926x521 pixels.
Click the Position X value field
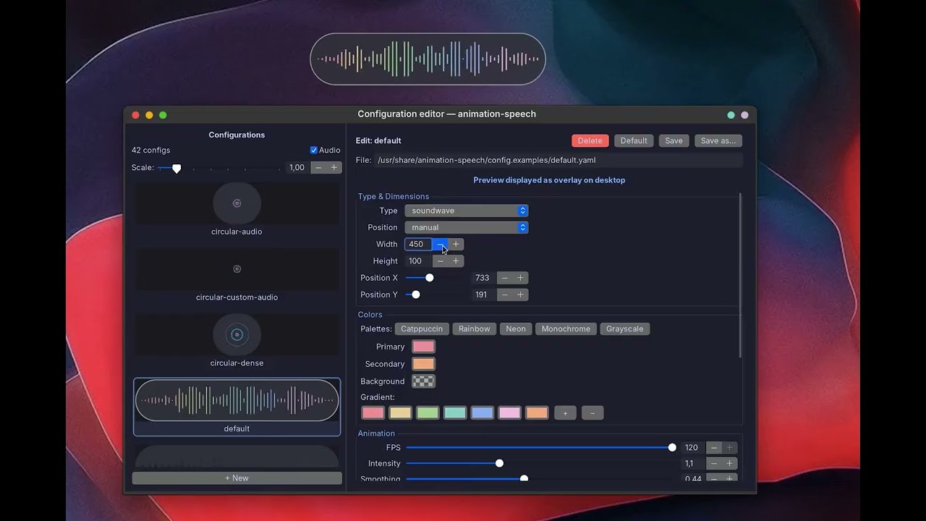tap(483, 278)
